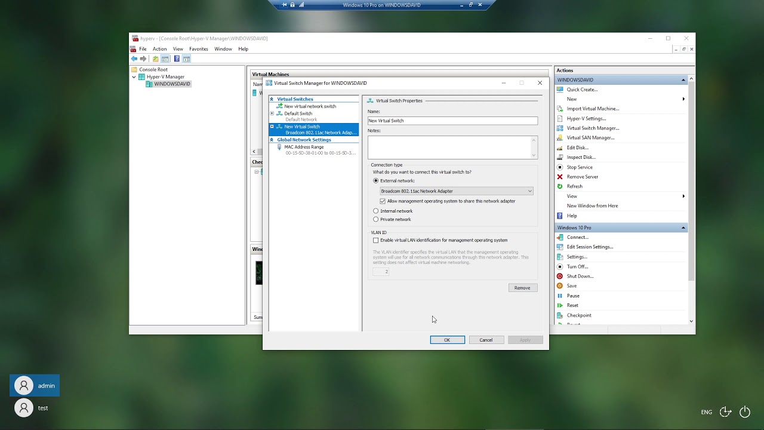The width and height of the screenshot is (764, 430).
Task: Click the Up one level folder icon
Action: point(156,59)
